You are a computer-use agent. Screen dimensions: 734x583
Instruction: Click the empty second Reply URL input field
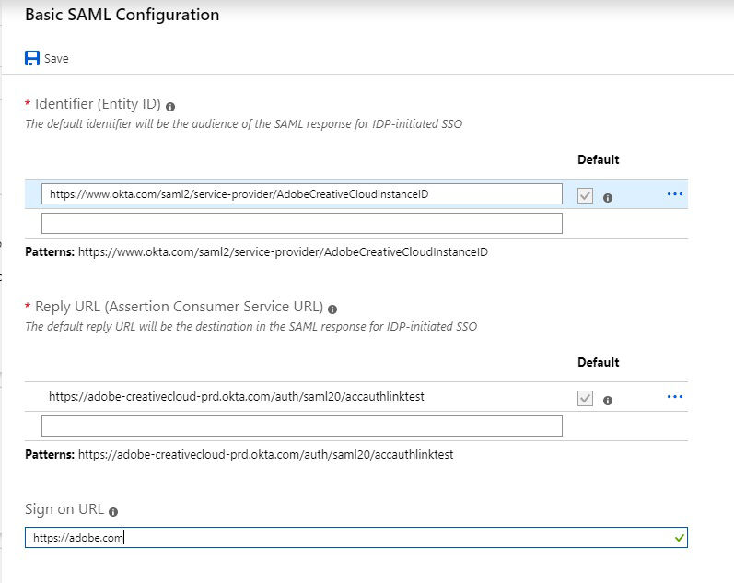coord(302,426)
